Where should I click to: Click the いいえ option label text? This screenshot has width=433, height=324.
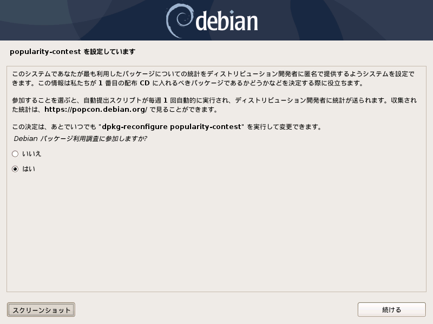pyautogui.click(x=32, y=154)
